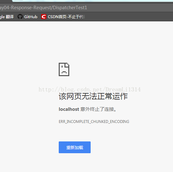Click the sad page error icon
Screen dimensions: 173x172
[64, 69]
